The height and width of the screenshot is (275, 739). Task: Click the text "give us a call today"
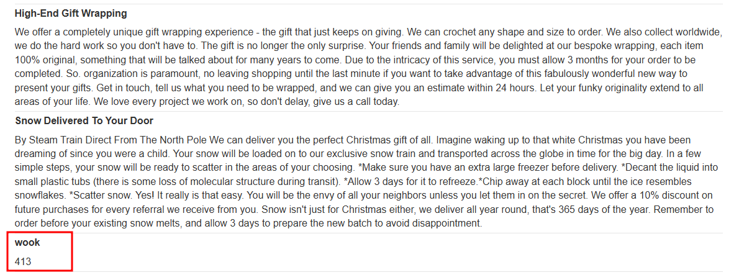(x=356, y=102)
